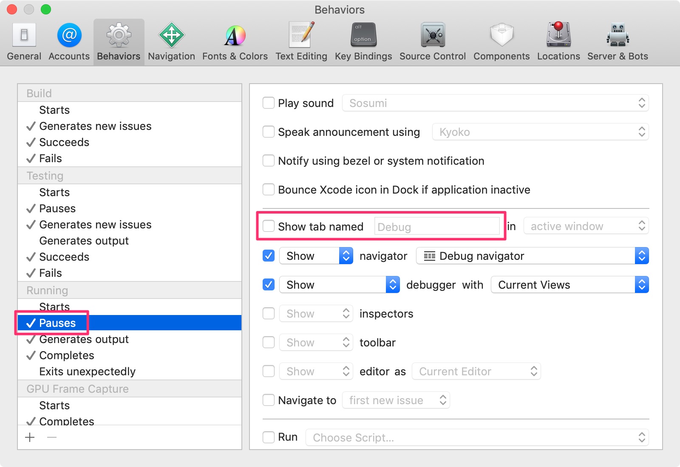Uncheck Show navigator behavior
The image size is (680, 467).
(x=268, y=256)
